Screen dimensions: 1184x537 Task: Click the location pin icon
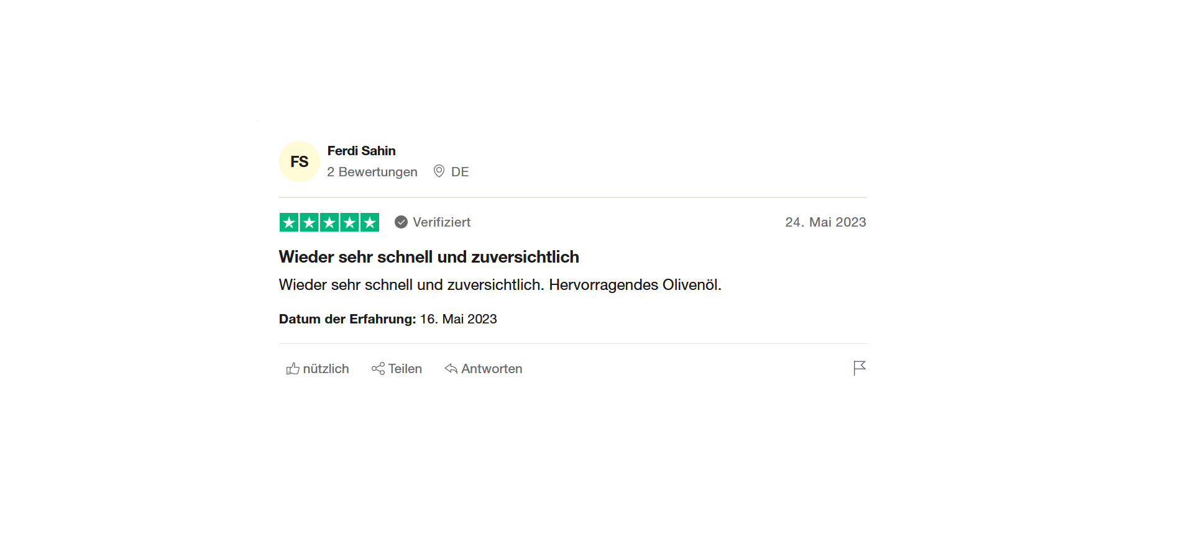(439, 171)
